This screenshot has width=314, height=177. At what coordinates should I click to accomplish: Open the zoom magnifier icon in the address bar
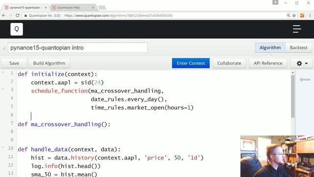point(288,15)
